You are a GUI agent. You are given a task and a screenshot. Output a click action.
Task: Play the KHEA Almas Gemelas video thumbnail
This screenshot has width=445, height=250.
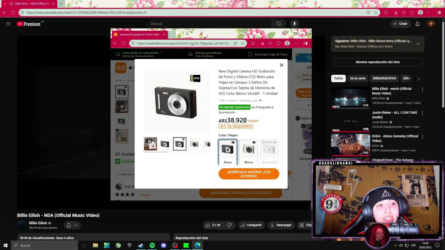click(350, 144)
